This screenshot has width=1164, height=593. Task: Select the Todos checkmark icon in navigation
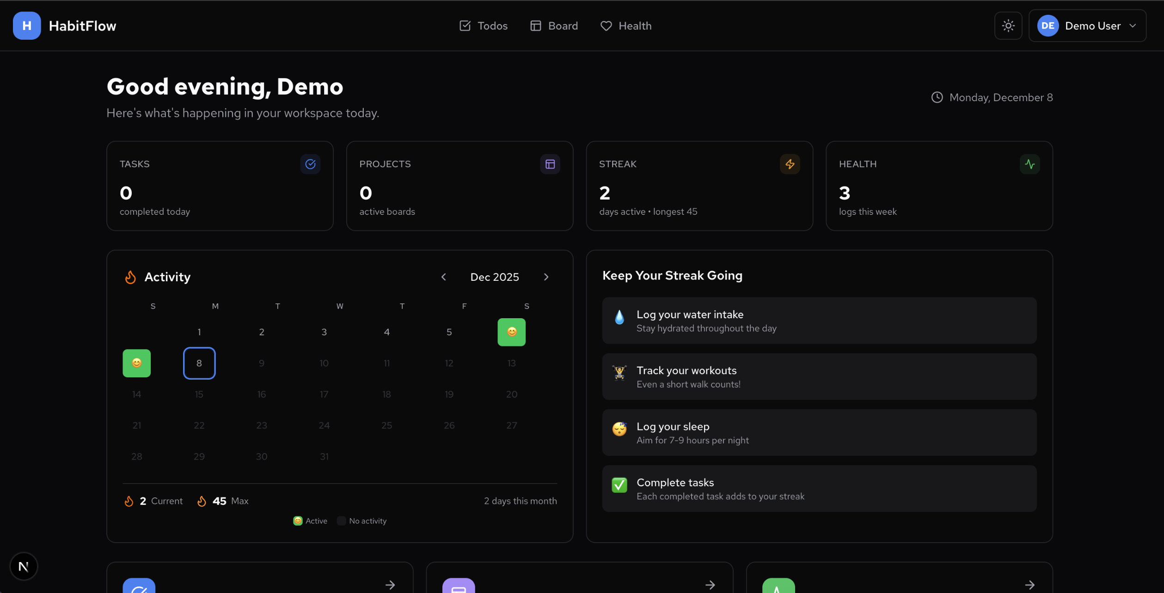pyautogui.click(x=465, y=26)
